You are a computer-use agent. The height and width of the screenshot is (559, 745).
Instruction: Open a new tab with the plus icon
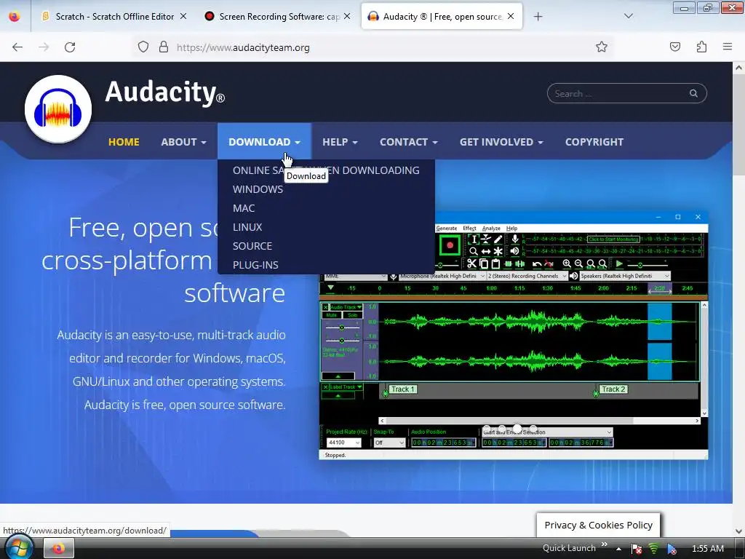[538, 17]
